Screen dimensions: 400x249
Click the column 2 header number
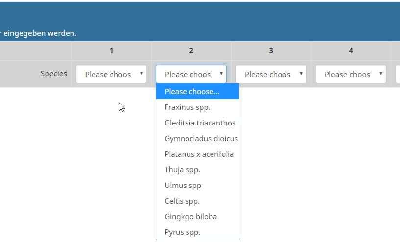point(191,51)
